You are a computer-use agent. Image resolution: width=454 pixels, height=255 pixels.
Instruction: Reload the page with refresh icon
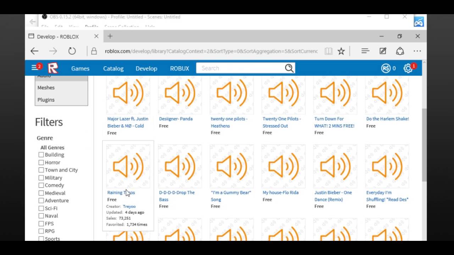[72, 51]
